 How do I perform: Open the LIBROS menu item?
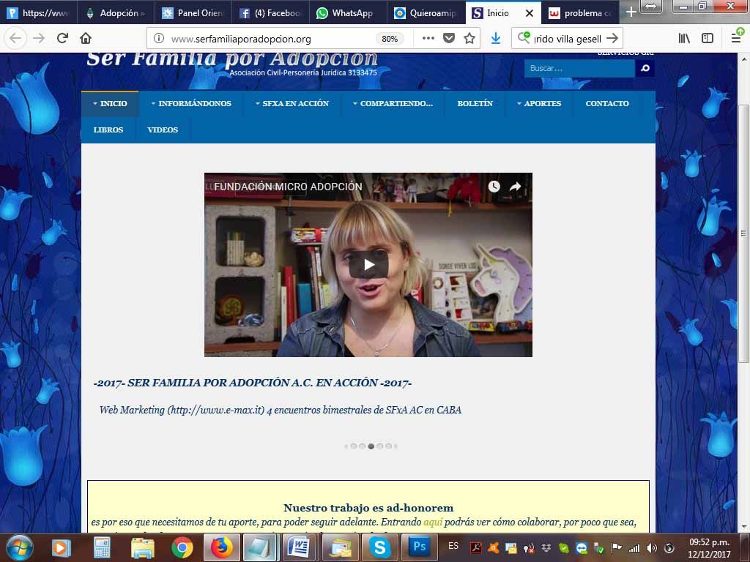(108, 130)
